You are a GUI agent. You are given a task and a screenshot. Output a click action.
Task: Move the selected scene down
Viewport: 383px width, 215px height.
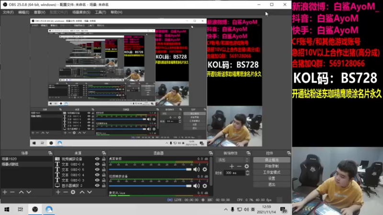coord(29,192)
